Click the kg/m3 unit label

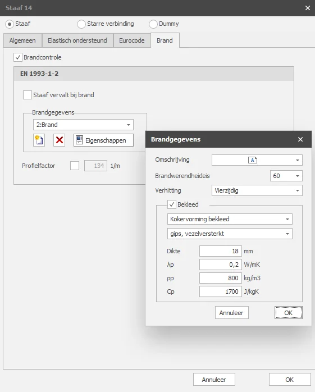click(252, 278)
